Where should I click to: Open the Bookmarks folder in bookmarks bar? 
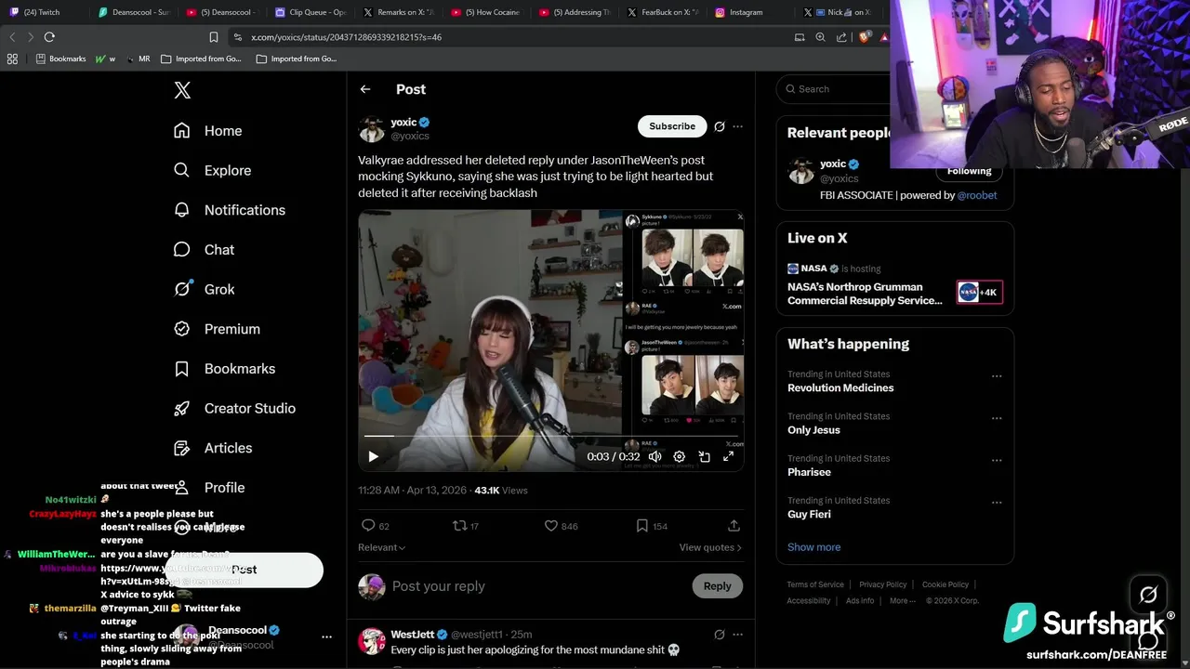(x=60, y=59)
